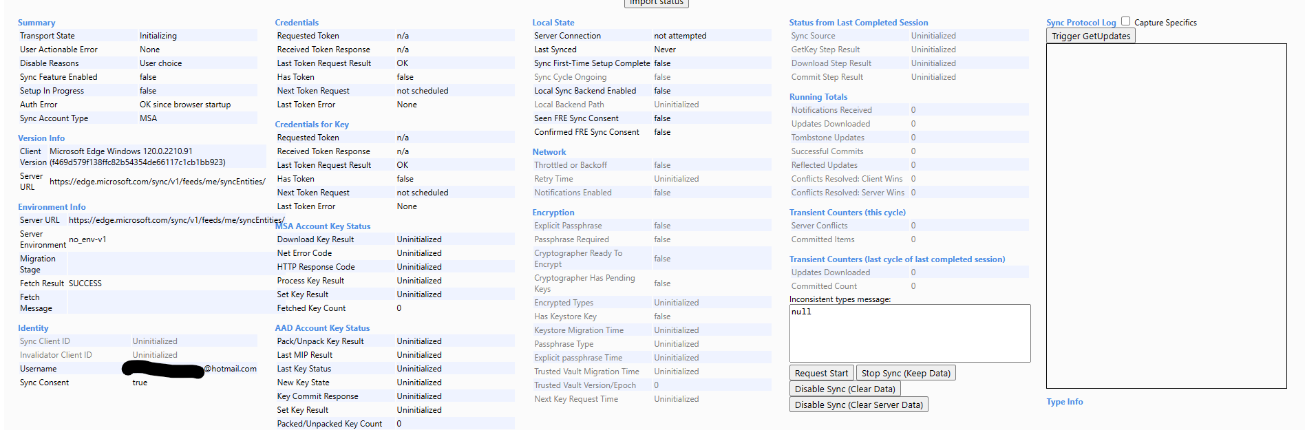Click the Credentials for Key heading

[x=312, y=125]
